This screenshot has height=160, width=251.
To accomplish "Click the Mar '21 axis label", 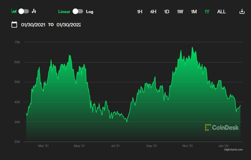I will (x=43, y=146).
